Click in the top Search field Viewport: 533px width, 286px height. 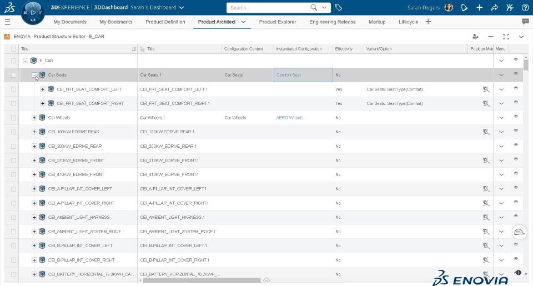pos(269,7)
